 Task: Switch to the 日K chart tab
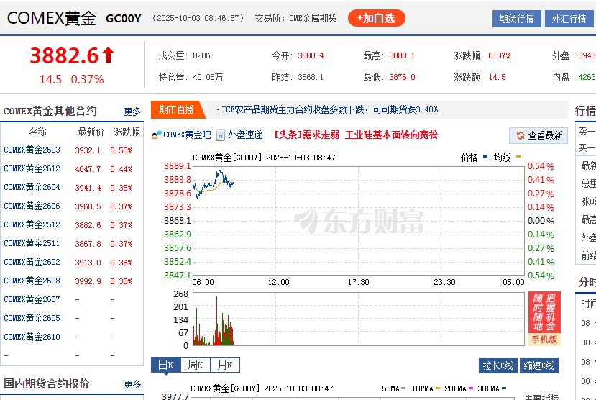tap(165, 365)
